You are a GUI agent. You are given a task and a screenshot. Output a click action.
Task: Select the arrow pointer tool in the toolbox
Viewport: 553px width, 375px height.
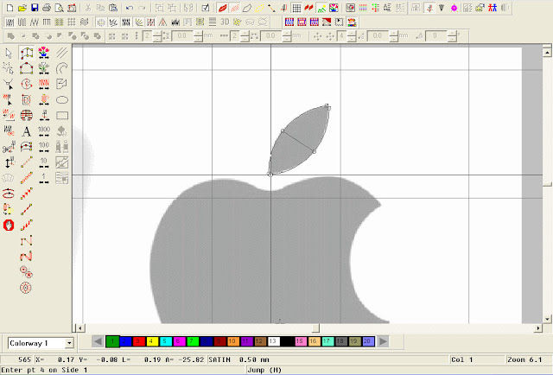(9, 54)
